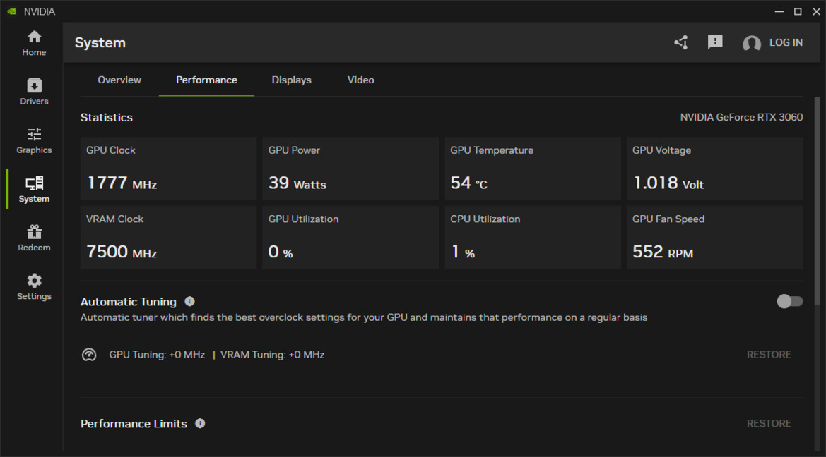826x457 pixels.
Task: Click the Automatic Tuning info tooltip icon
Action: (x=189, y=301)
